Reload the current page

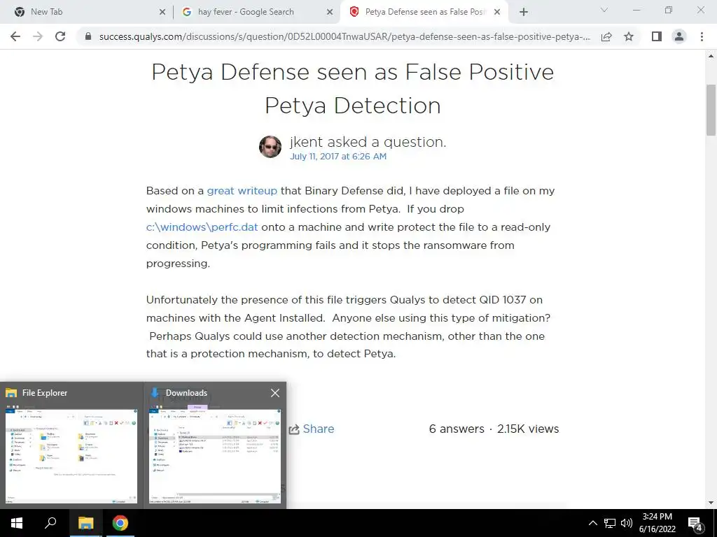[x=60, y=36]
